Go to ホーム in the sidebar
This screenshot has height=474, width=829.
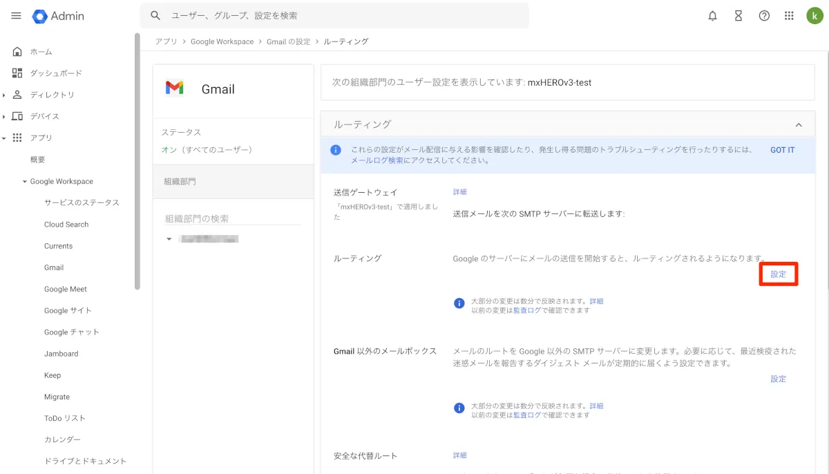click(41, 52)
